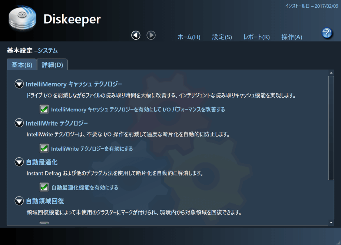This screenshot has width=341, height=245.
Task: Click the インストール日 – 2017/02/09 text
Action: click(x=312, y=6)
